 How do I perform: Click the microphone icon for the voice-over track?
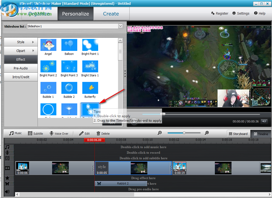(x=9, y=152)
